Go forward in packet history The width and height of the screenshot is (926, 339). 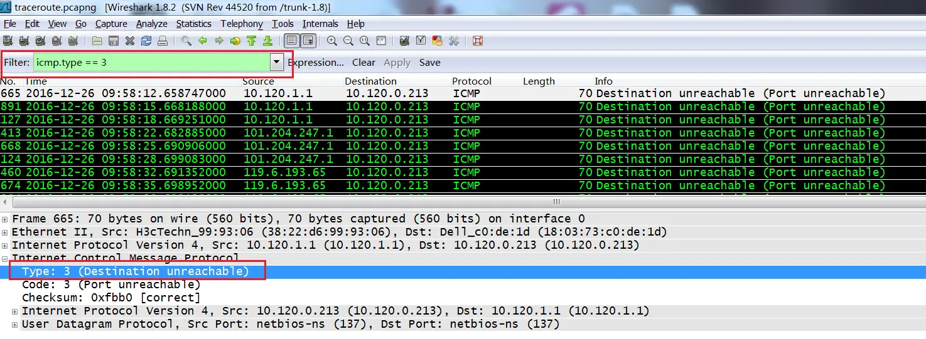[219, 41]
